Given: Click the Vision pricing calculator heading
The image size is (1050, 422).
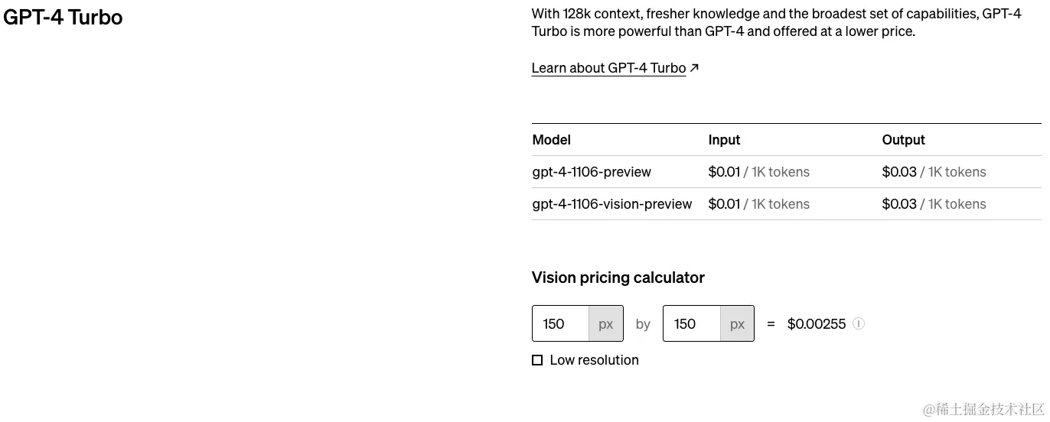Looking at the screenshot, I should (x=618, y=278).
